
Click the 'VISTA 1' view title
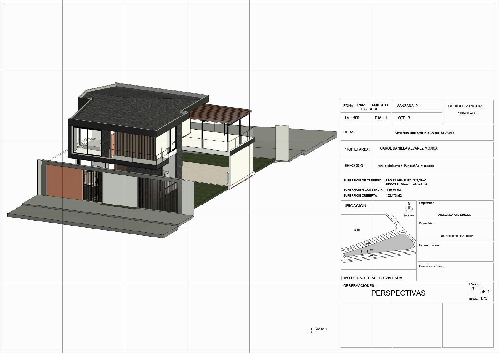(x=321, y=329)
